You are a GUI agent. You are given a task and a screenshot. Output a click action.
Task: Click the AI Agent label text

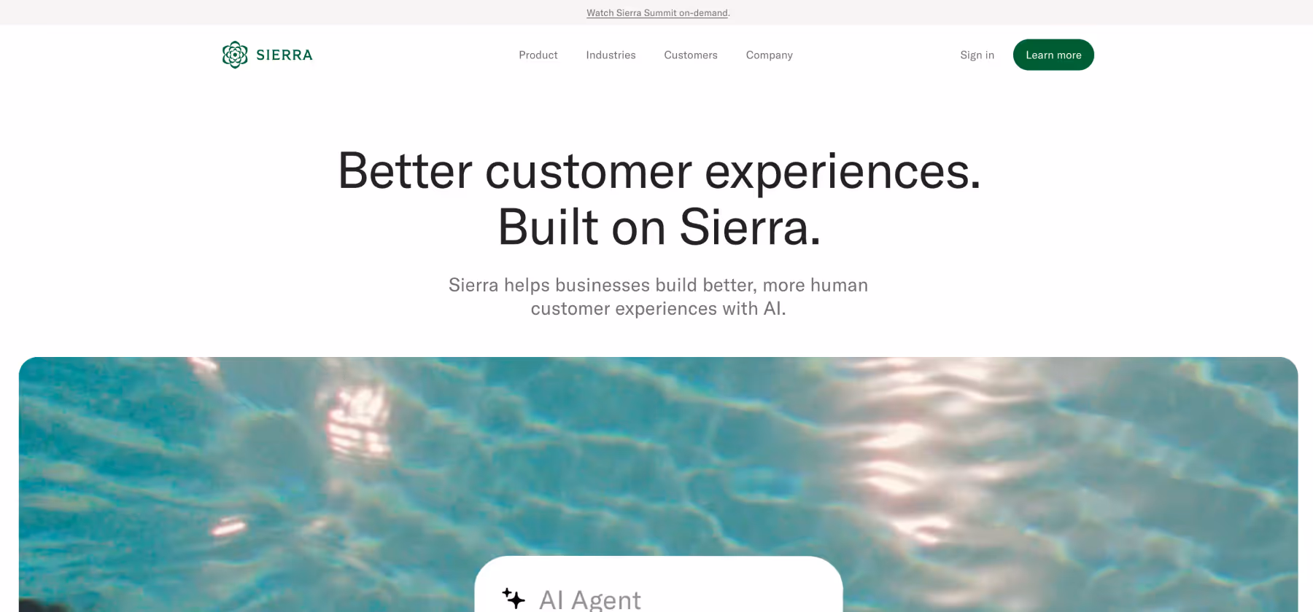click(590, 600)
